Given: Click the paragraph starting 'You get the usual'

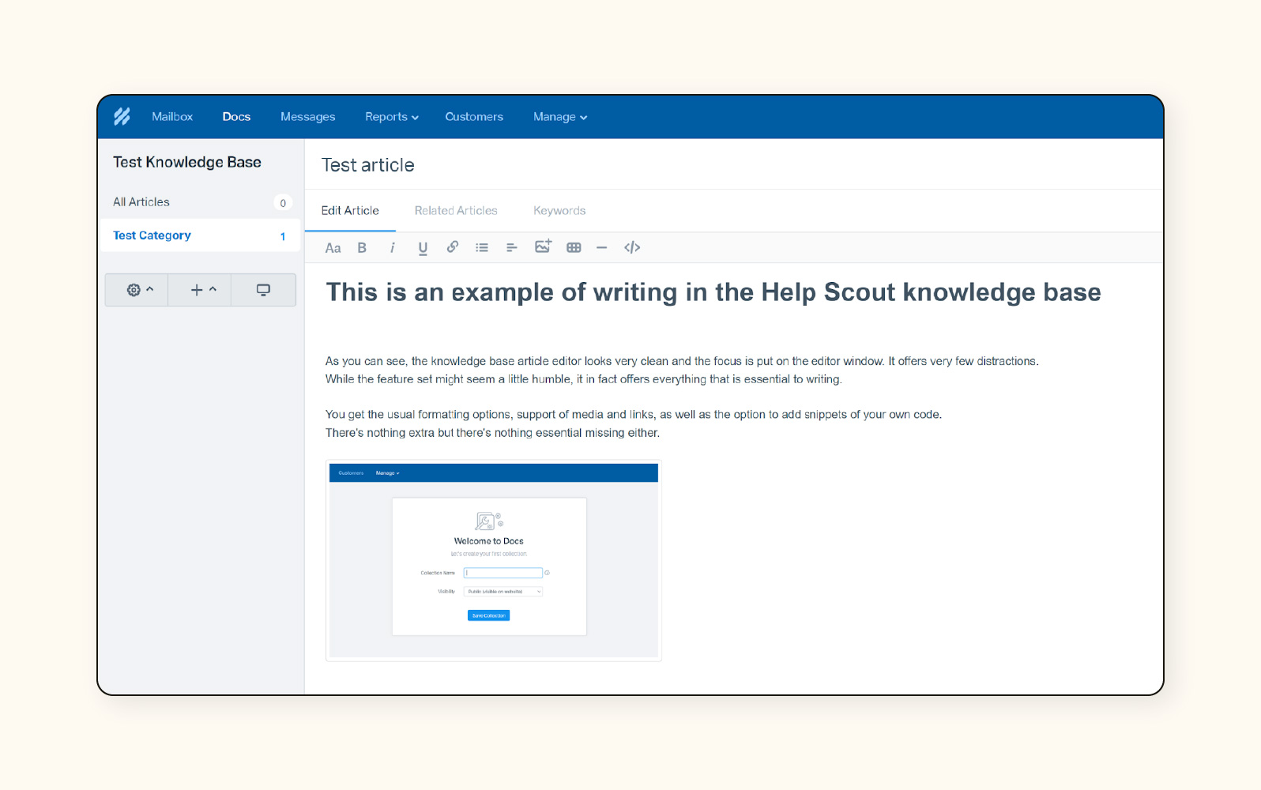Looking at the screenshot, I should [x=634, y=414].
